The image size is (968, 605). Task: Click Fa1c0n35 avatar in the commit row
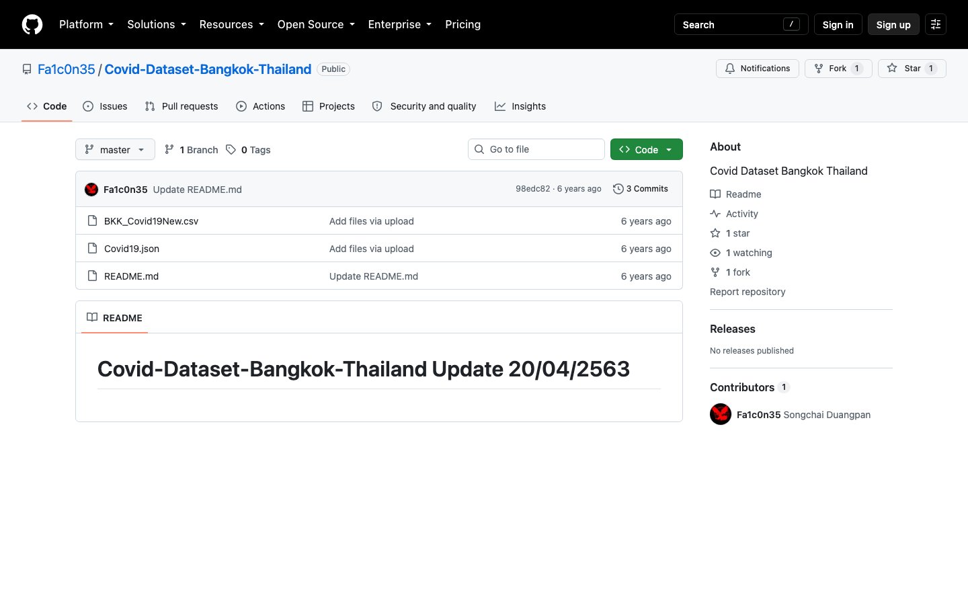tap(91, 190)
